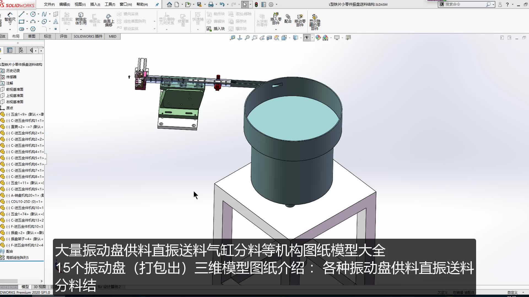Select the 配合 (Mate) tool

287,19
